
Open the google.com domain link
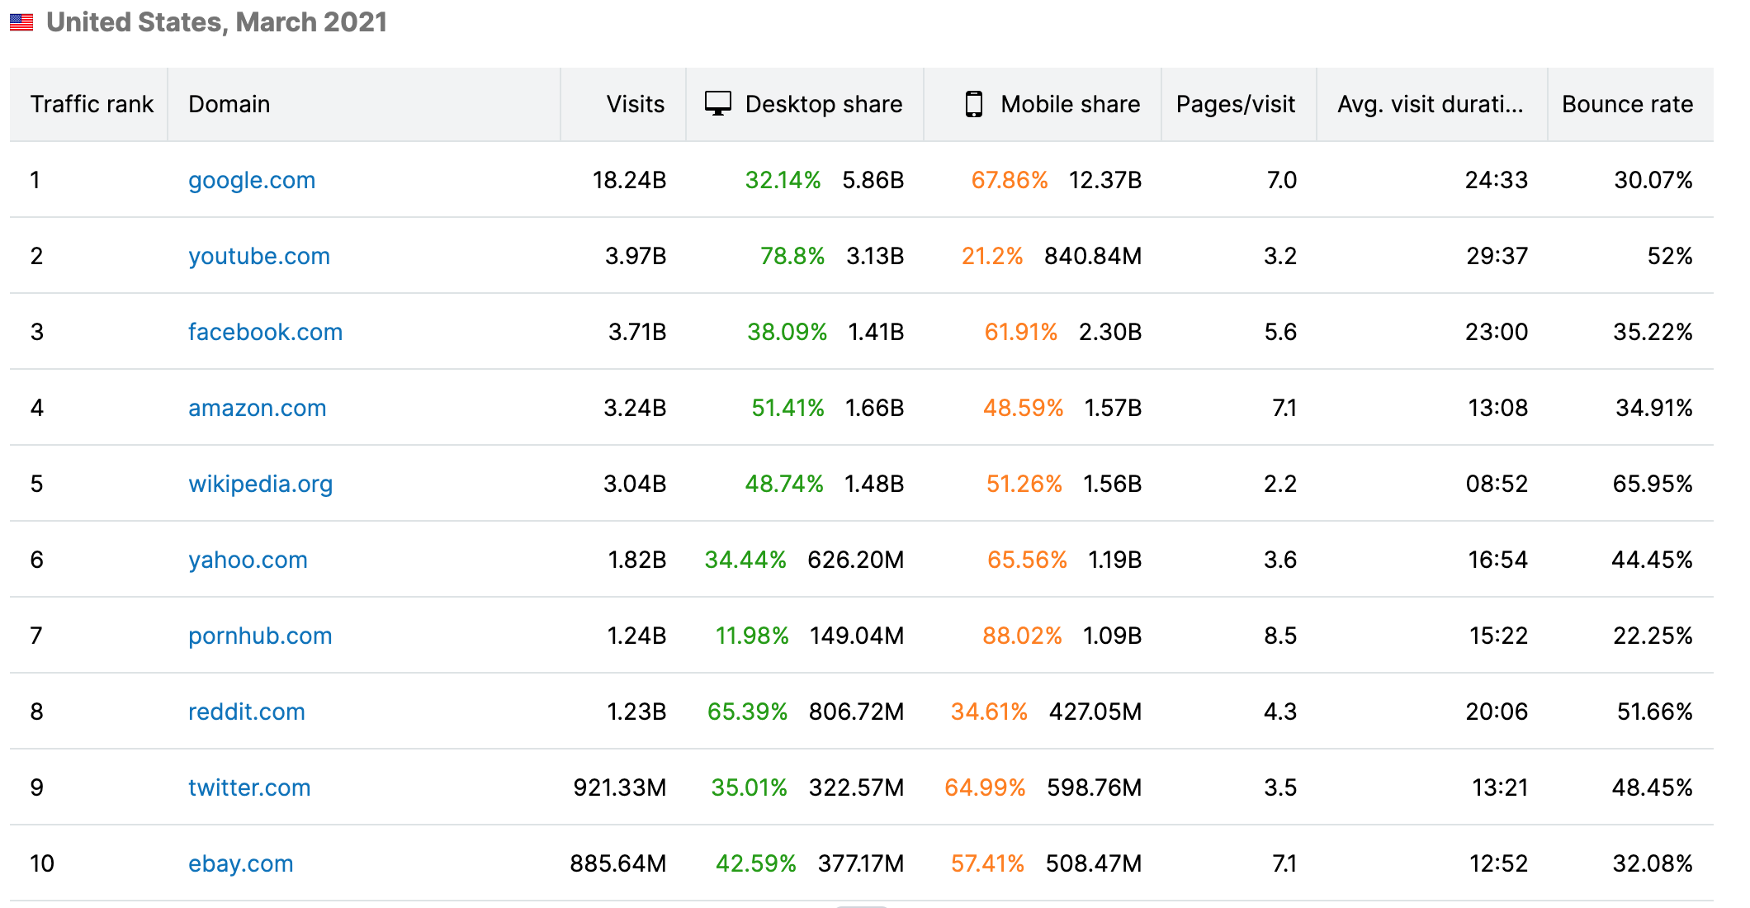click(252, 180)
